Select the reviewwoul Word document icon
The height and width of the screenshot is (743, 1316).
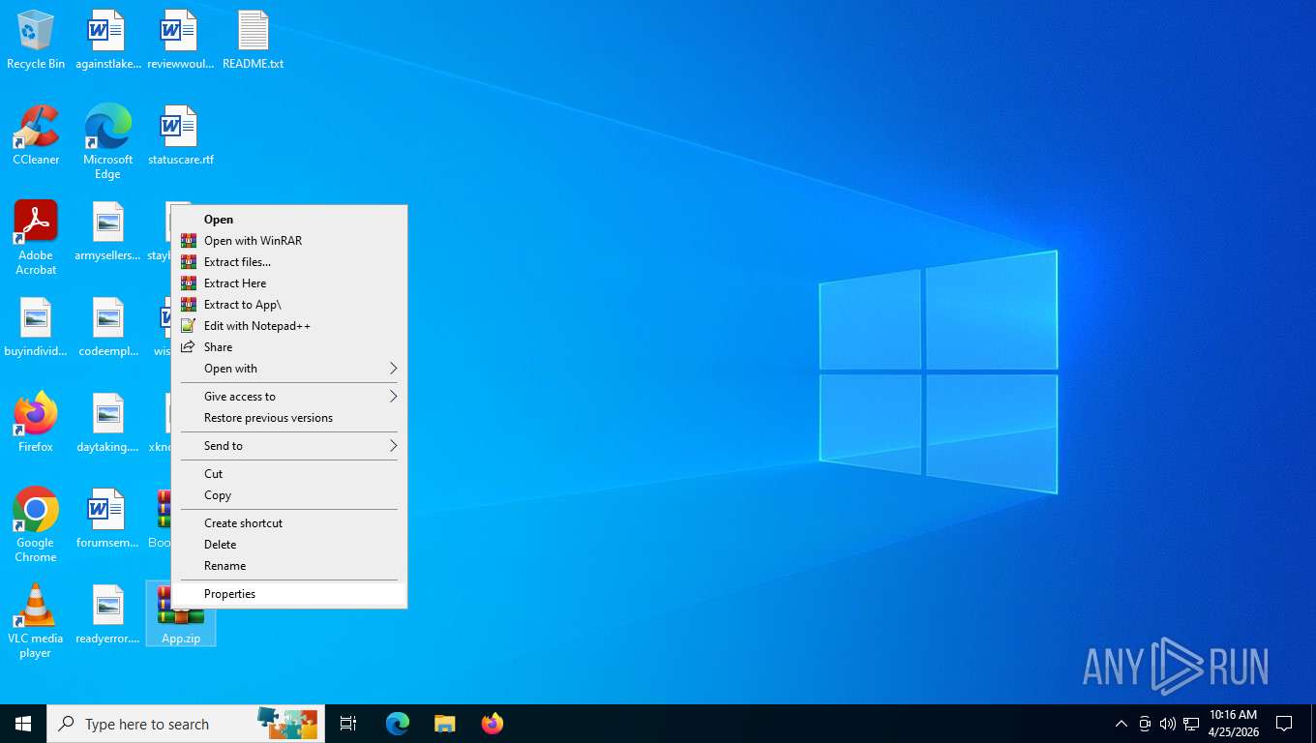tap(180, 40)
